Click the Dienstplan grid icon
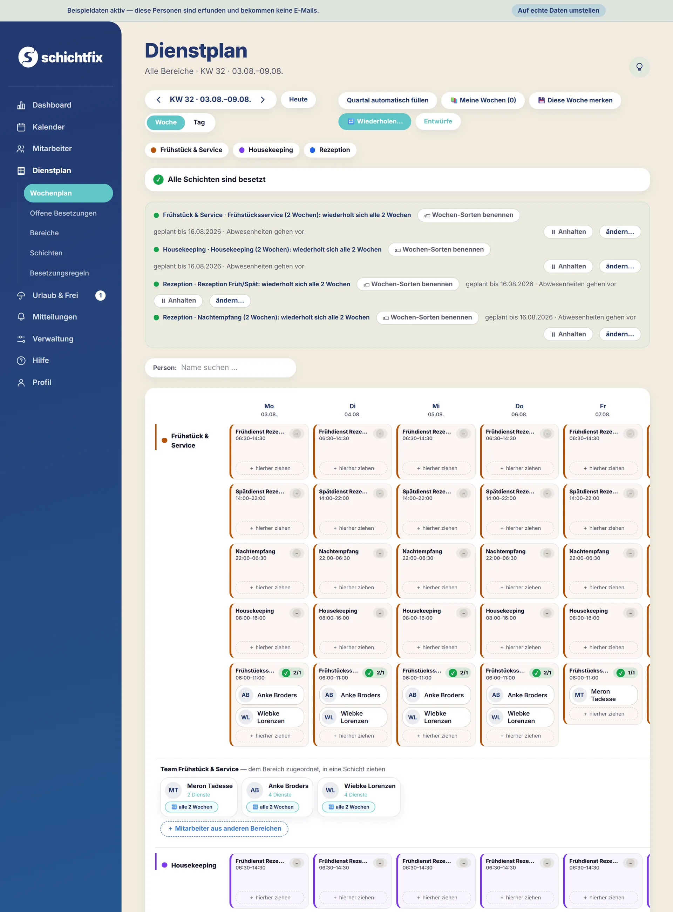The image size is (673, 912). tap(21, 171)
